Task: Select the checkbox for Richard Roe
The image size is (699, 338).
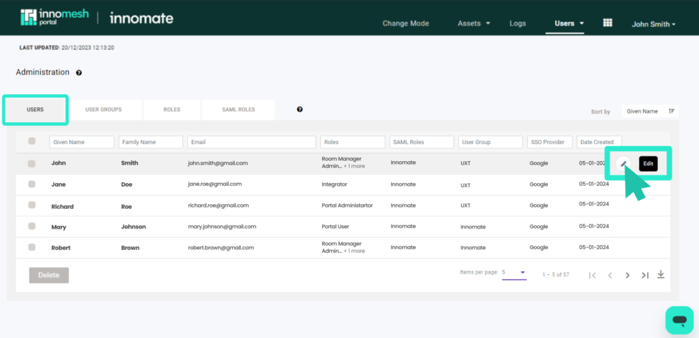Action: [x=31, y=205]
